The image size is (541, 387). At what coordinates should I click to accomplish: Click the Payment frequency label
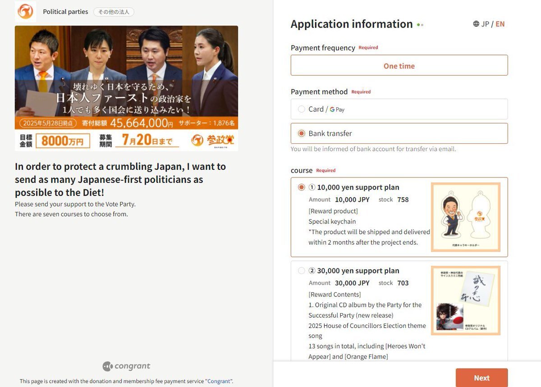click(x=323, y=48)
